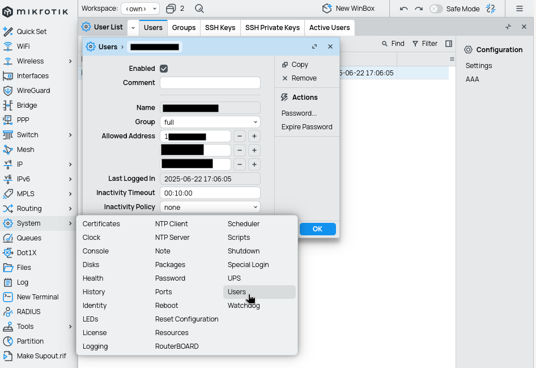This screenshot has width=536, height=368.
Task: Click the undo arrow
Action: click(404, 9)
